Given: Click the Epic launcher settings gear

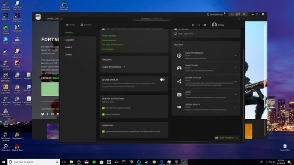Looking at the screenshot, I should (x=244, y=14).
